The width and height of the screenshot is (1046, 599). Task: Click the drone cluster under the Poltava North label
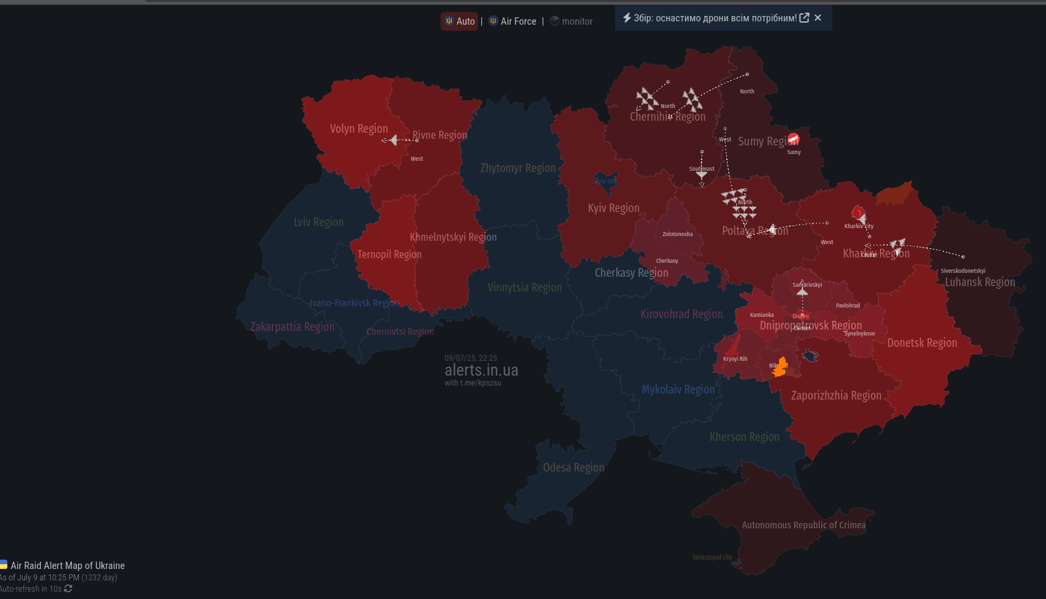744,212
